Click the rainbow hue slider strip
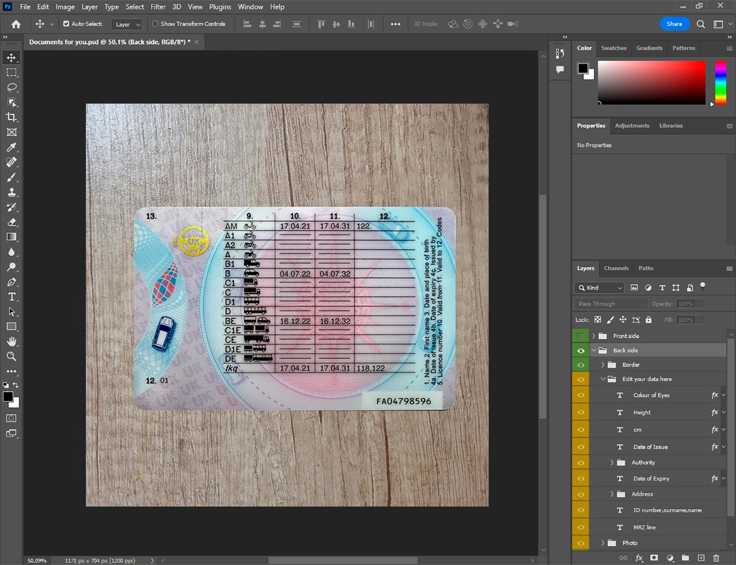The height and width of the screenshot is (565, 736). pyautogui.click(x=720, y=82)
